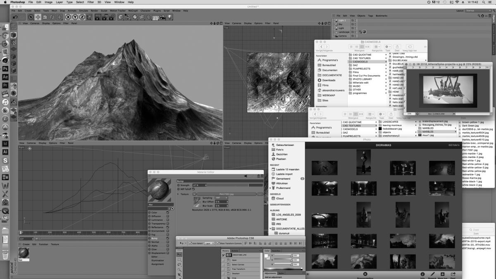Enable the Luminance channel checkbox
This screenshot has width=496, height=279.
[x=168, y=220]
